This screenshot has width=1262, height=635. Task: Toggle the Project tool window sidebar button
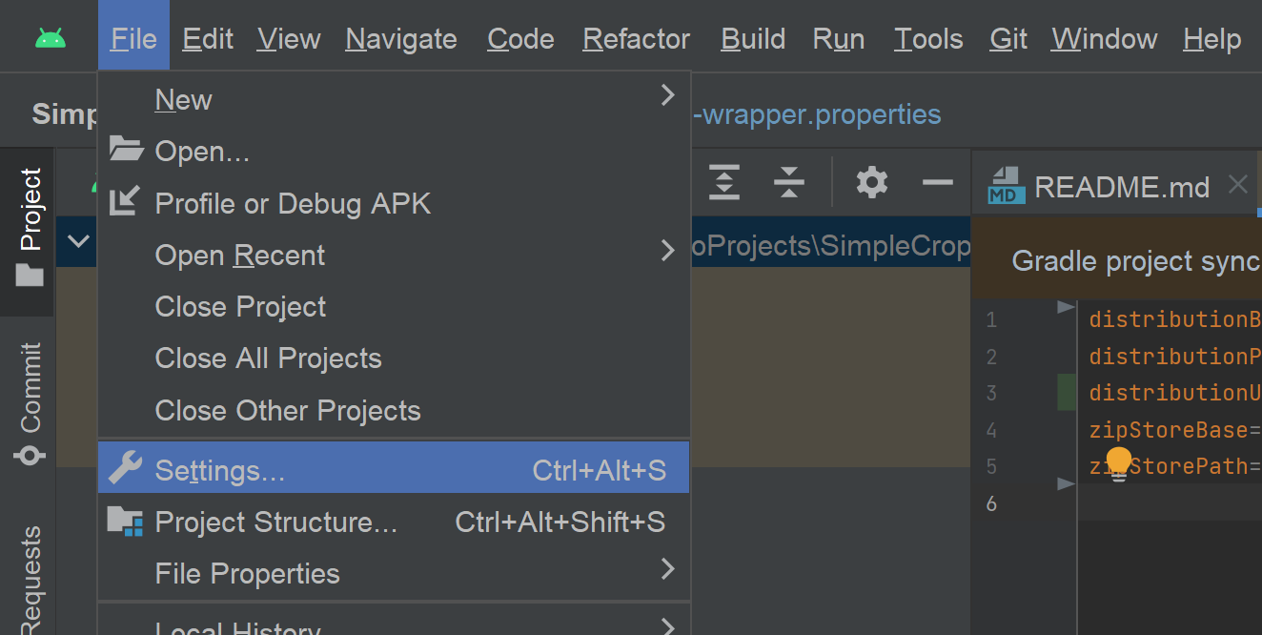tap(30, 229)
